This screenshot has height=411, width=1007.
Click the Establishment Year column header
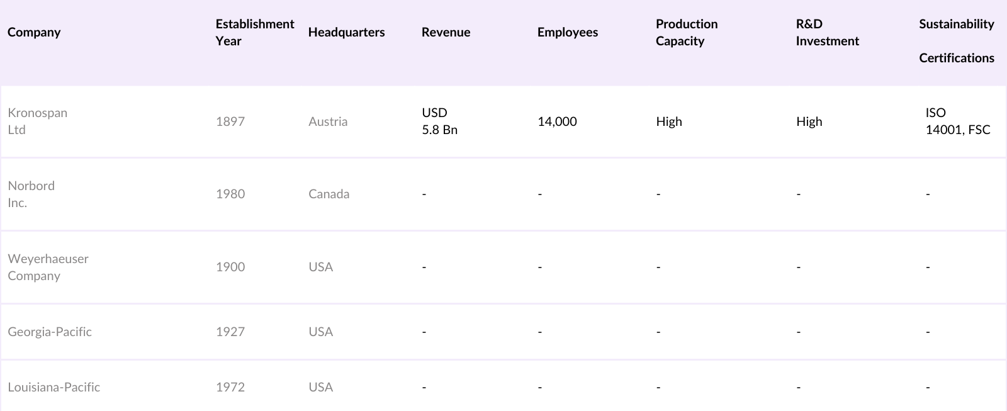pos(254,32)
